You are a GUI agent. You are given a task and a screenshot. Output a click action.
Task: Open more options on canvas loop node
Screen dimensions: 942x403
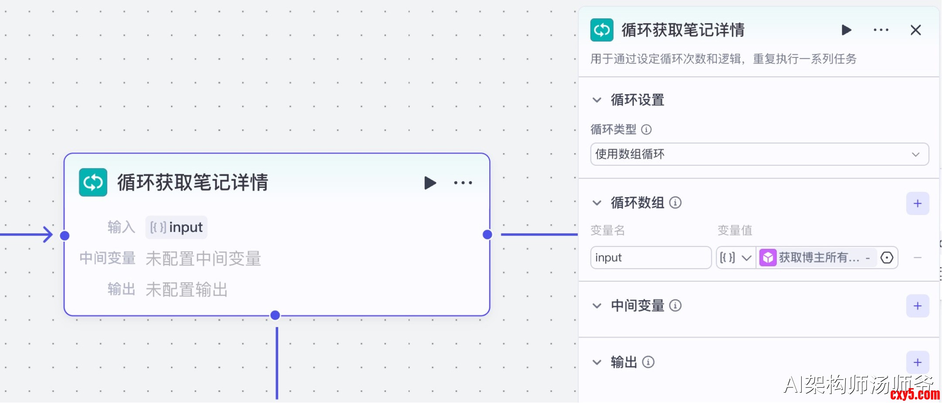[x=463, y=183]
